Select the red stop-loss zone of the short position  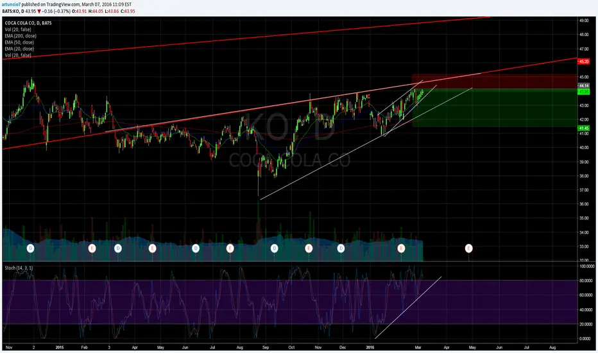pos(494,82)
